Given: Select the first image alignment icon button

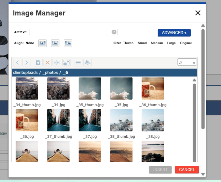Looking at the screenshot, I should pos(43,43).
